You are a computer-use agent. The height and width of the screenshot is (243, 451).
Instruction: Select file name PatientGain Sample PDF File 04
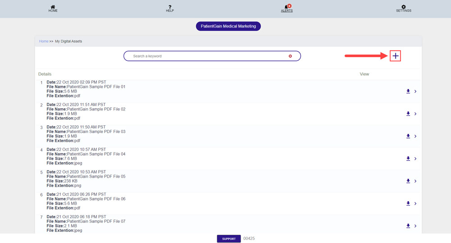point(96,154)
